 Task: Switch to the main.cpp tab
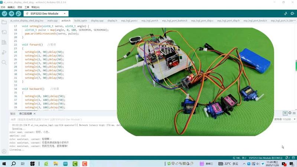pos(52,20)
